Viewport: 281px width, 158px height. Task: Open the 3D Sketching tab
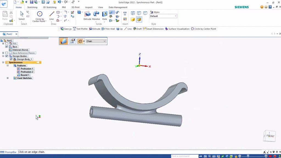(x=50, y=7)
